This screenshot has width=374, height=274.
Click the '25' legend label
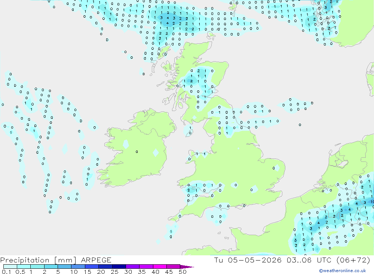(114, 272)
